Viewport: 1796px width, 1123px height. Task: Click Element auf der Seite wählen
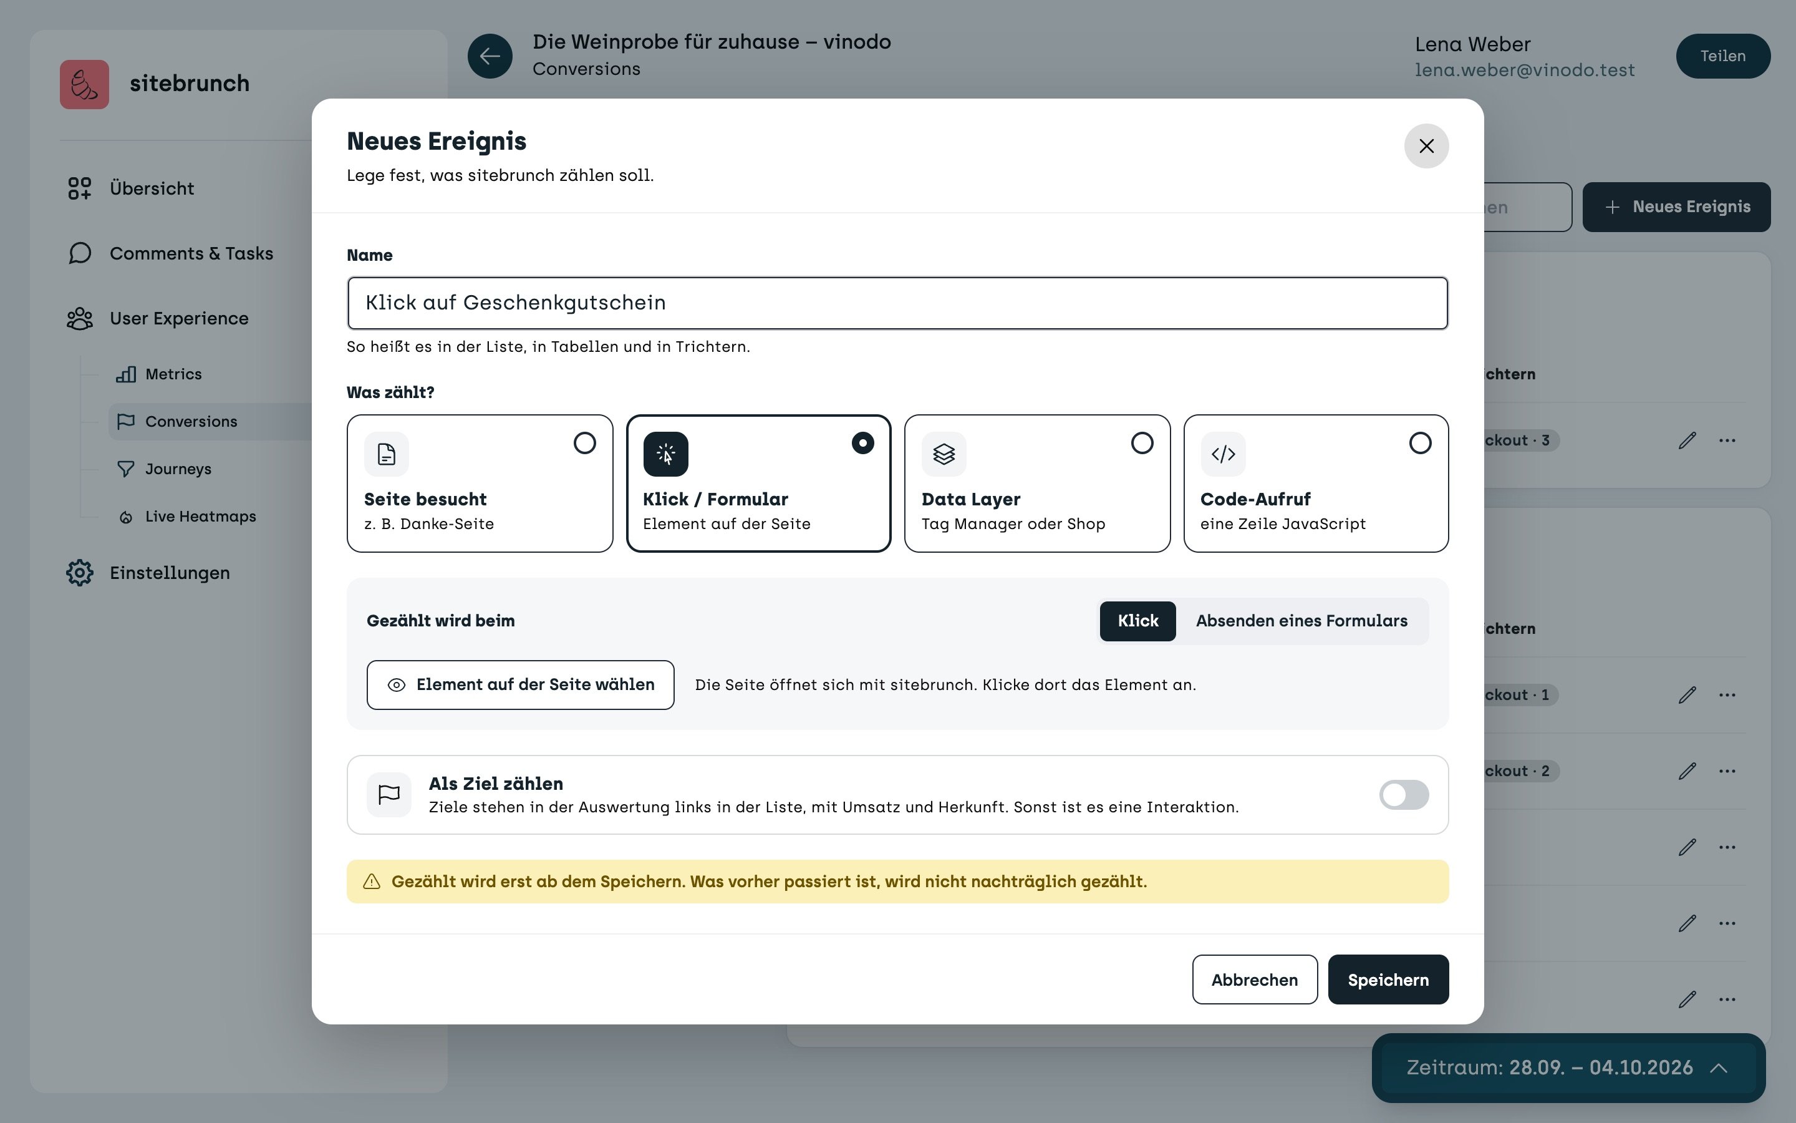coord(520,685)
